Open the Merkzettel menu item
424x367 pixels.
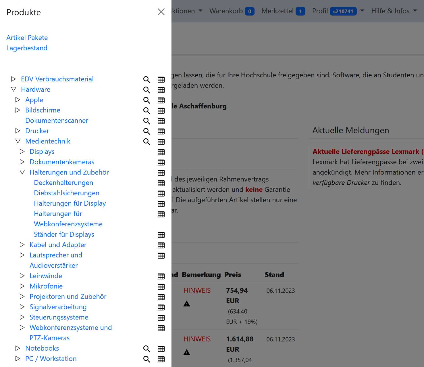coord(283,11)
